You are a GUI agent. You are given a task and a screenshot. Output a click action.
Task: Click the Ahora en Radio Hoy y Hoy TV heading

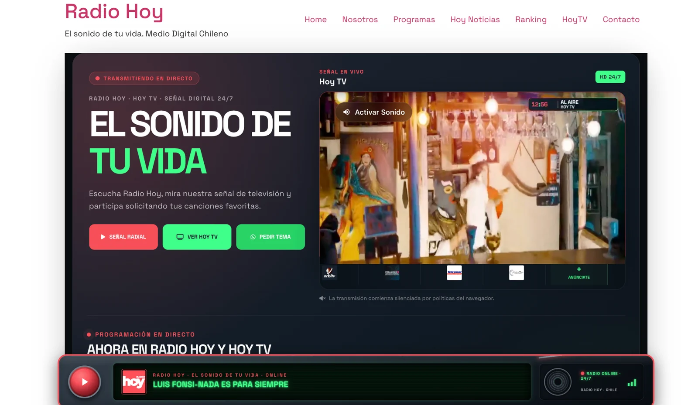[x=179, y=349]
